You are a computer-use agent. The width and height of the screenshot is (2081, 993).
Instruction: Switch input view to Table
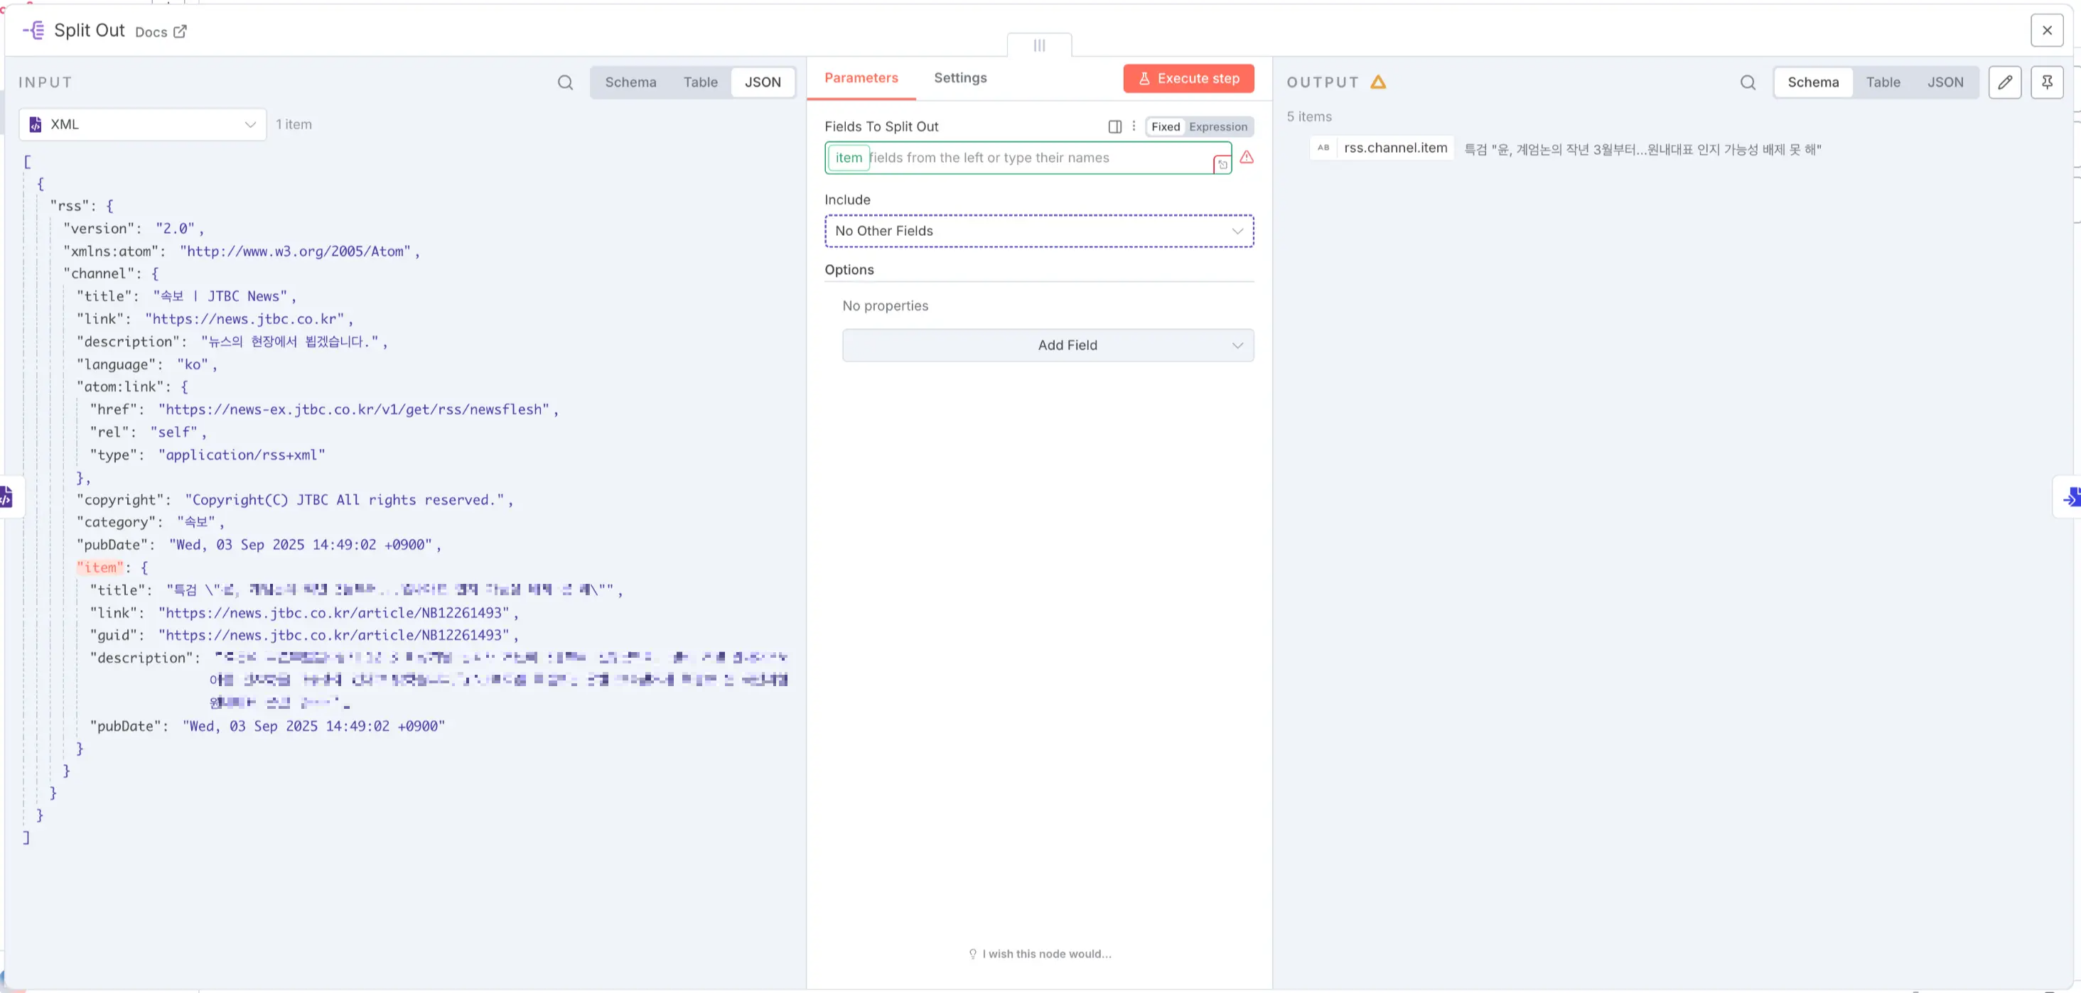click(x=699, y=82)
